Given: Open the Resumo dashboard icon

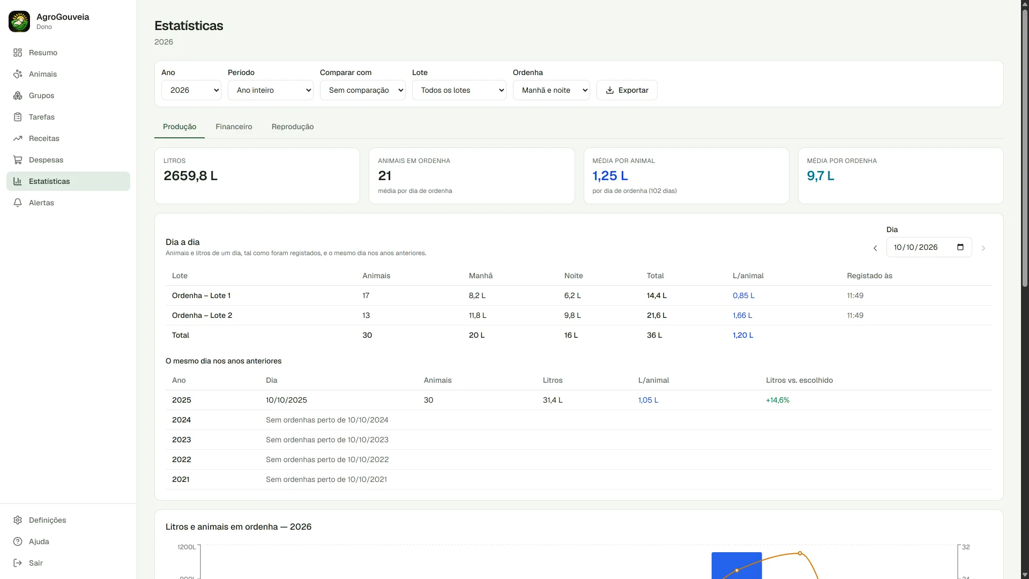Looking at the screenshot, I should [x=18, y=53].
